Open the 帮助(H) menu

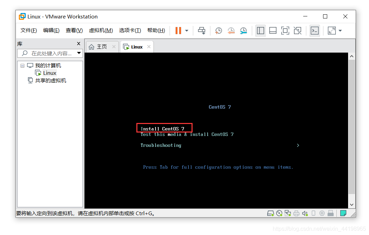pyautogui.click(x=156, y=30)
